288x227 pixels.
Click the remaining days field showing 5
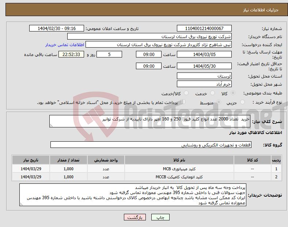(x=109, y=54)
